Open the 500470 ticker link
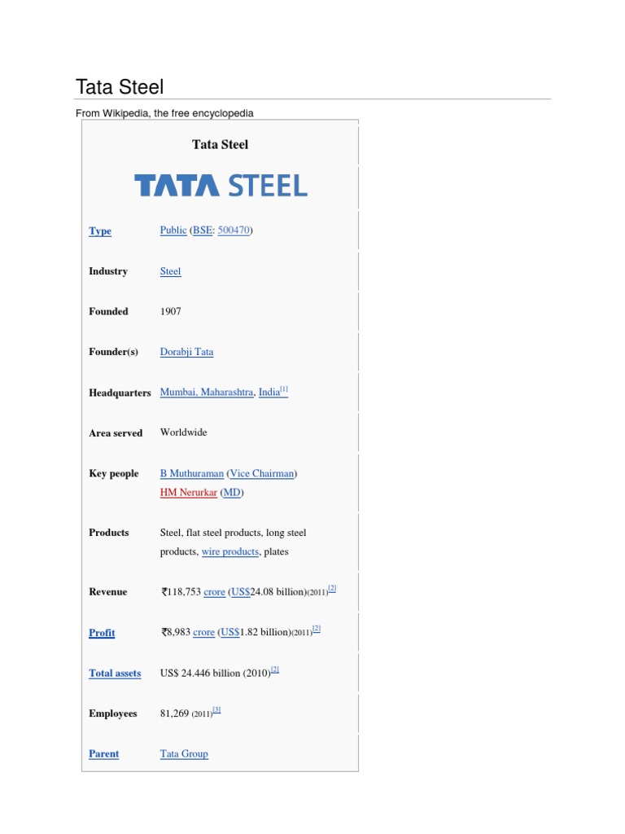Screen dimensions: 625x834 pos(234,230)
